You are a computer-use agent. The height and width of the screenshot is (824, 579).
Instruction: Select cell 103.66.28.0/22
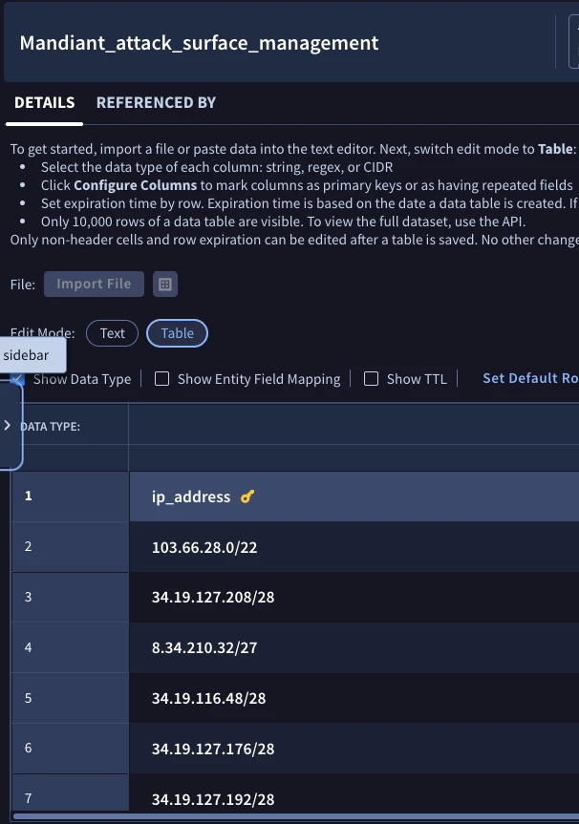coord(354,547)
